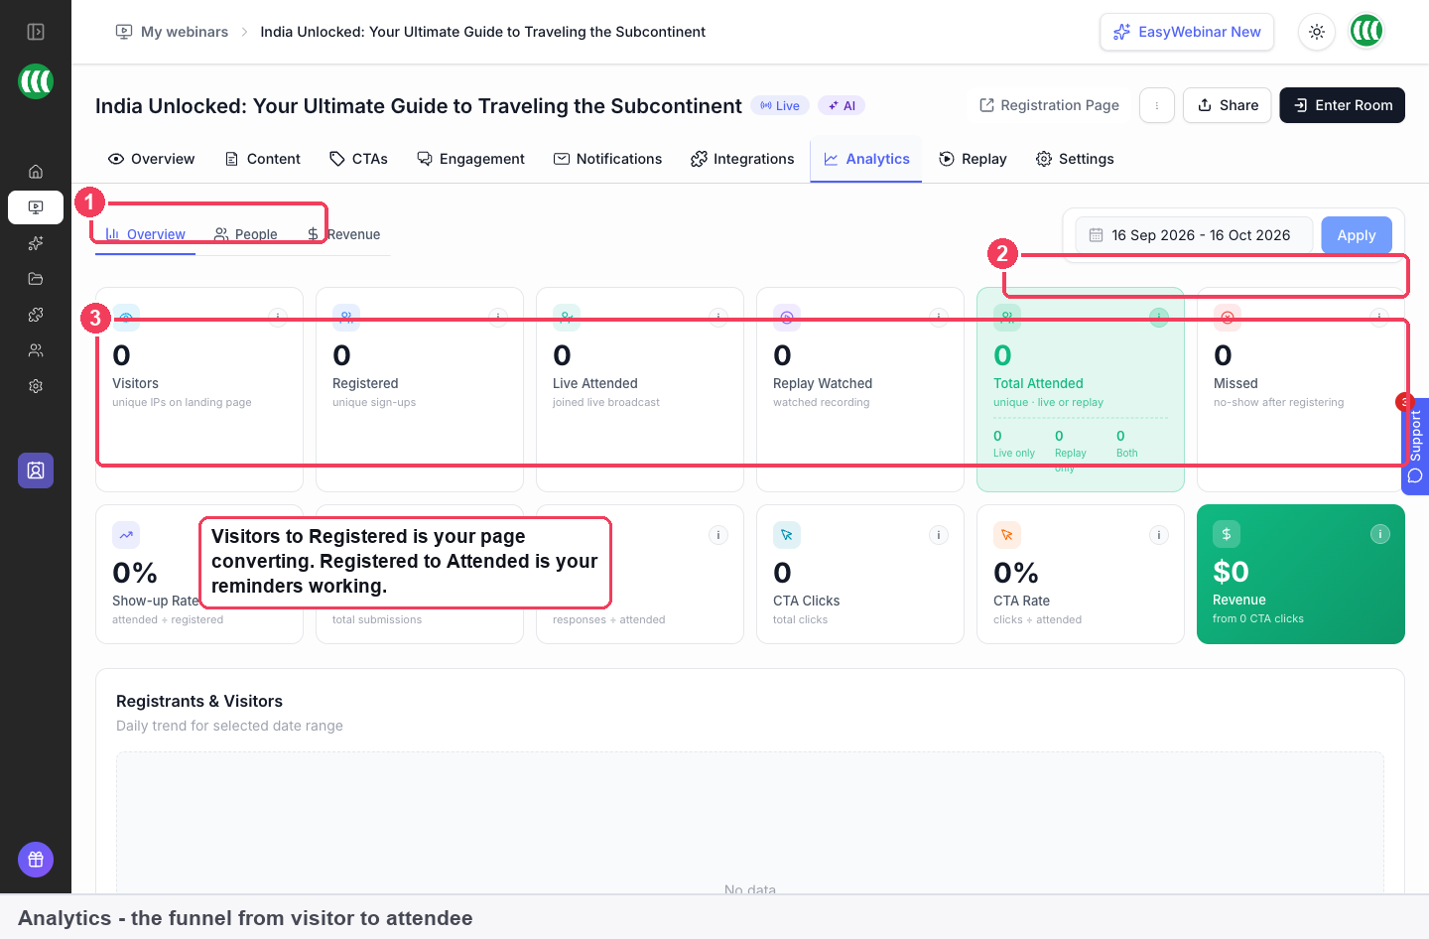Click the AI badge beside the title
This screenshot has width=1429, height=939.
point(842,105)
